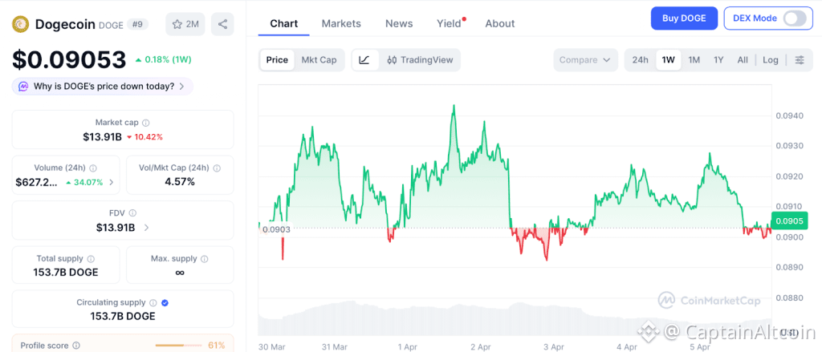Switch chart to Mkt Cap view
This screenshot has height=352, width=822.
pyautogui.click(x=319, y=60)
